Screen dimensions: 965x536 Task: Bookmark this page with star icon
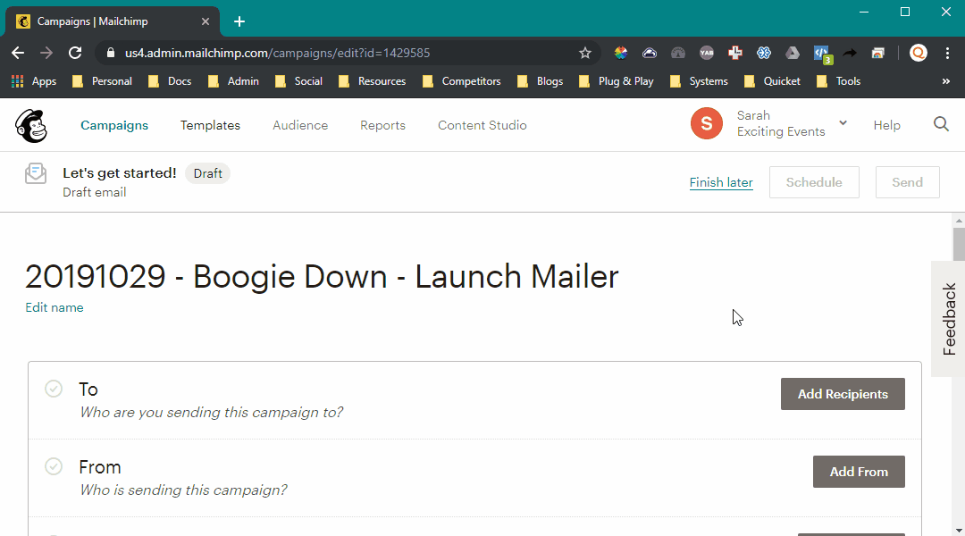pos(584,53)
